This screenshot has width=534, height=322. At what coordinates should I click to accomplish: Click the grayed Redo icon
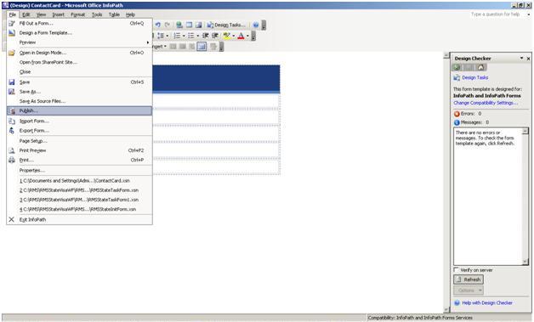[x=168, y=25]
